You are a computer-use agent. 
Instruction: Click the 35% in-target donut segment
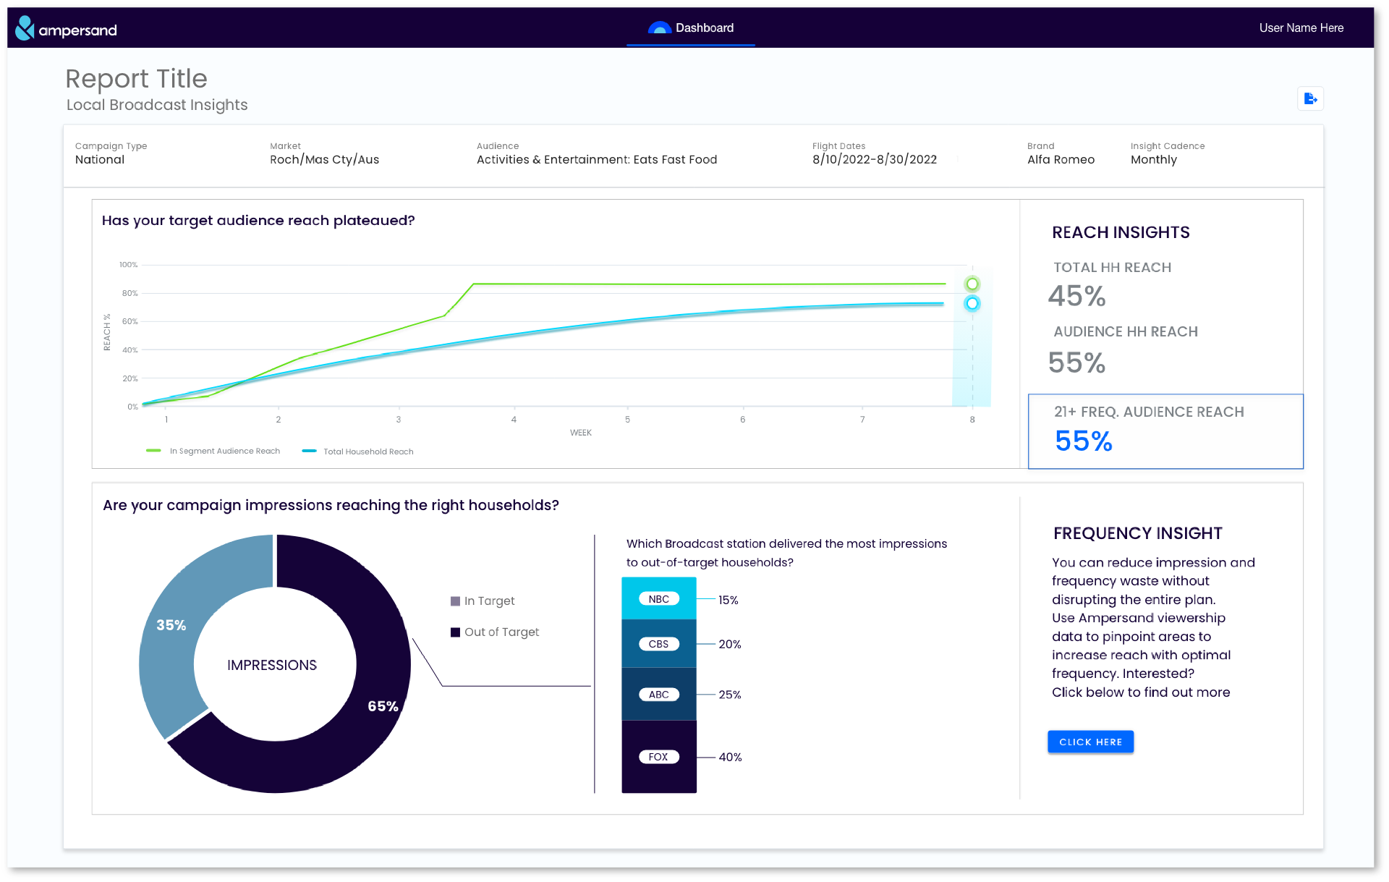pos(171,625)
